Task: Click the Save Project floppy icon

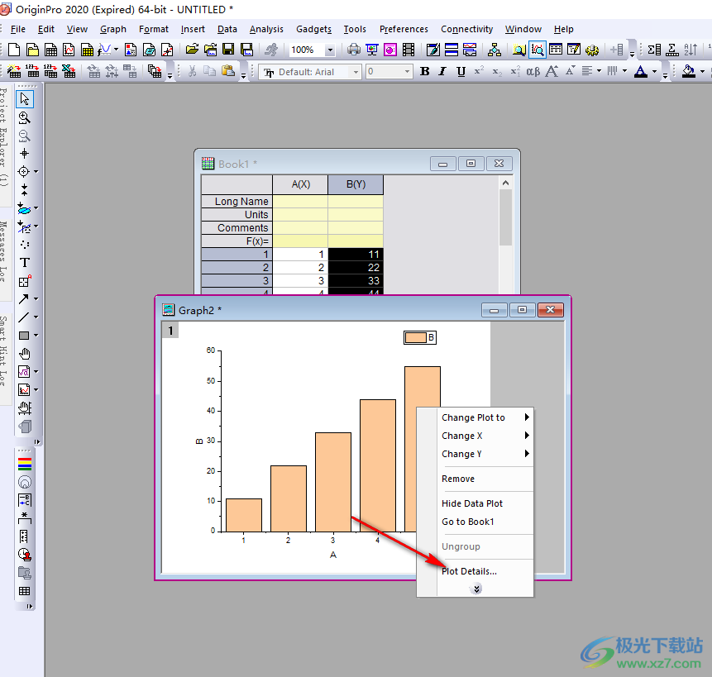Action: click(x=228, y=50)
